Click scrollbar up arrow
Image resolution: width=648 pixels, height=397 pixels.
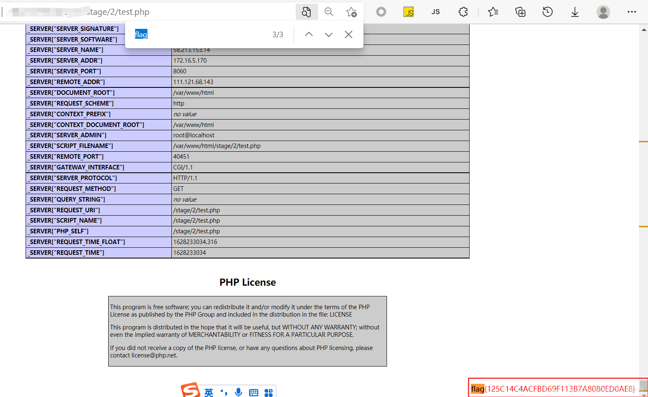coord(644,30)
